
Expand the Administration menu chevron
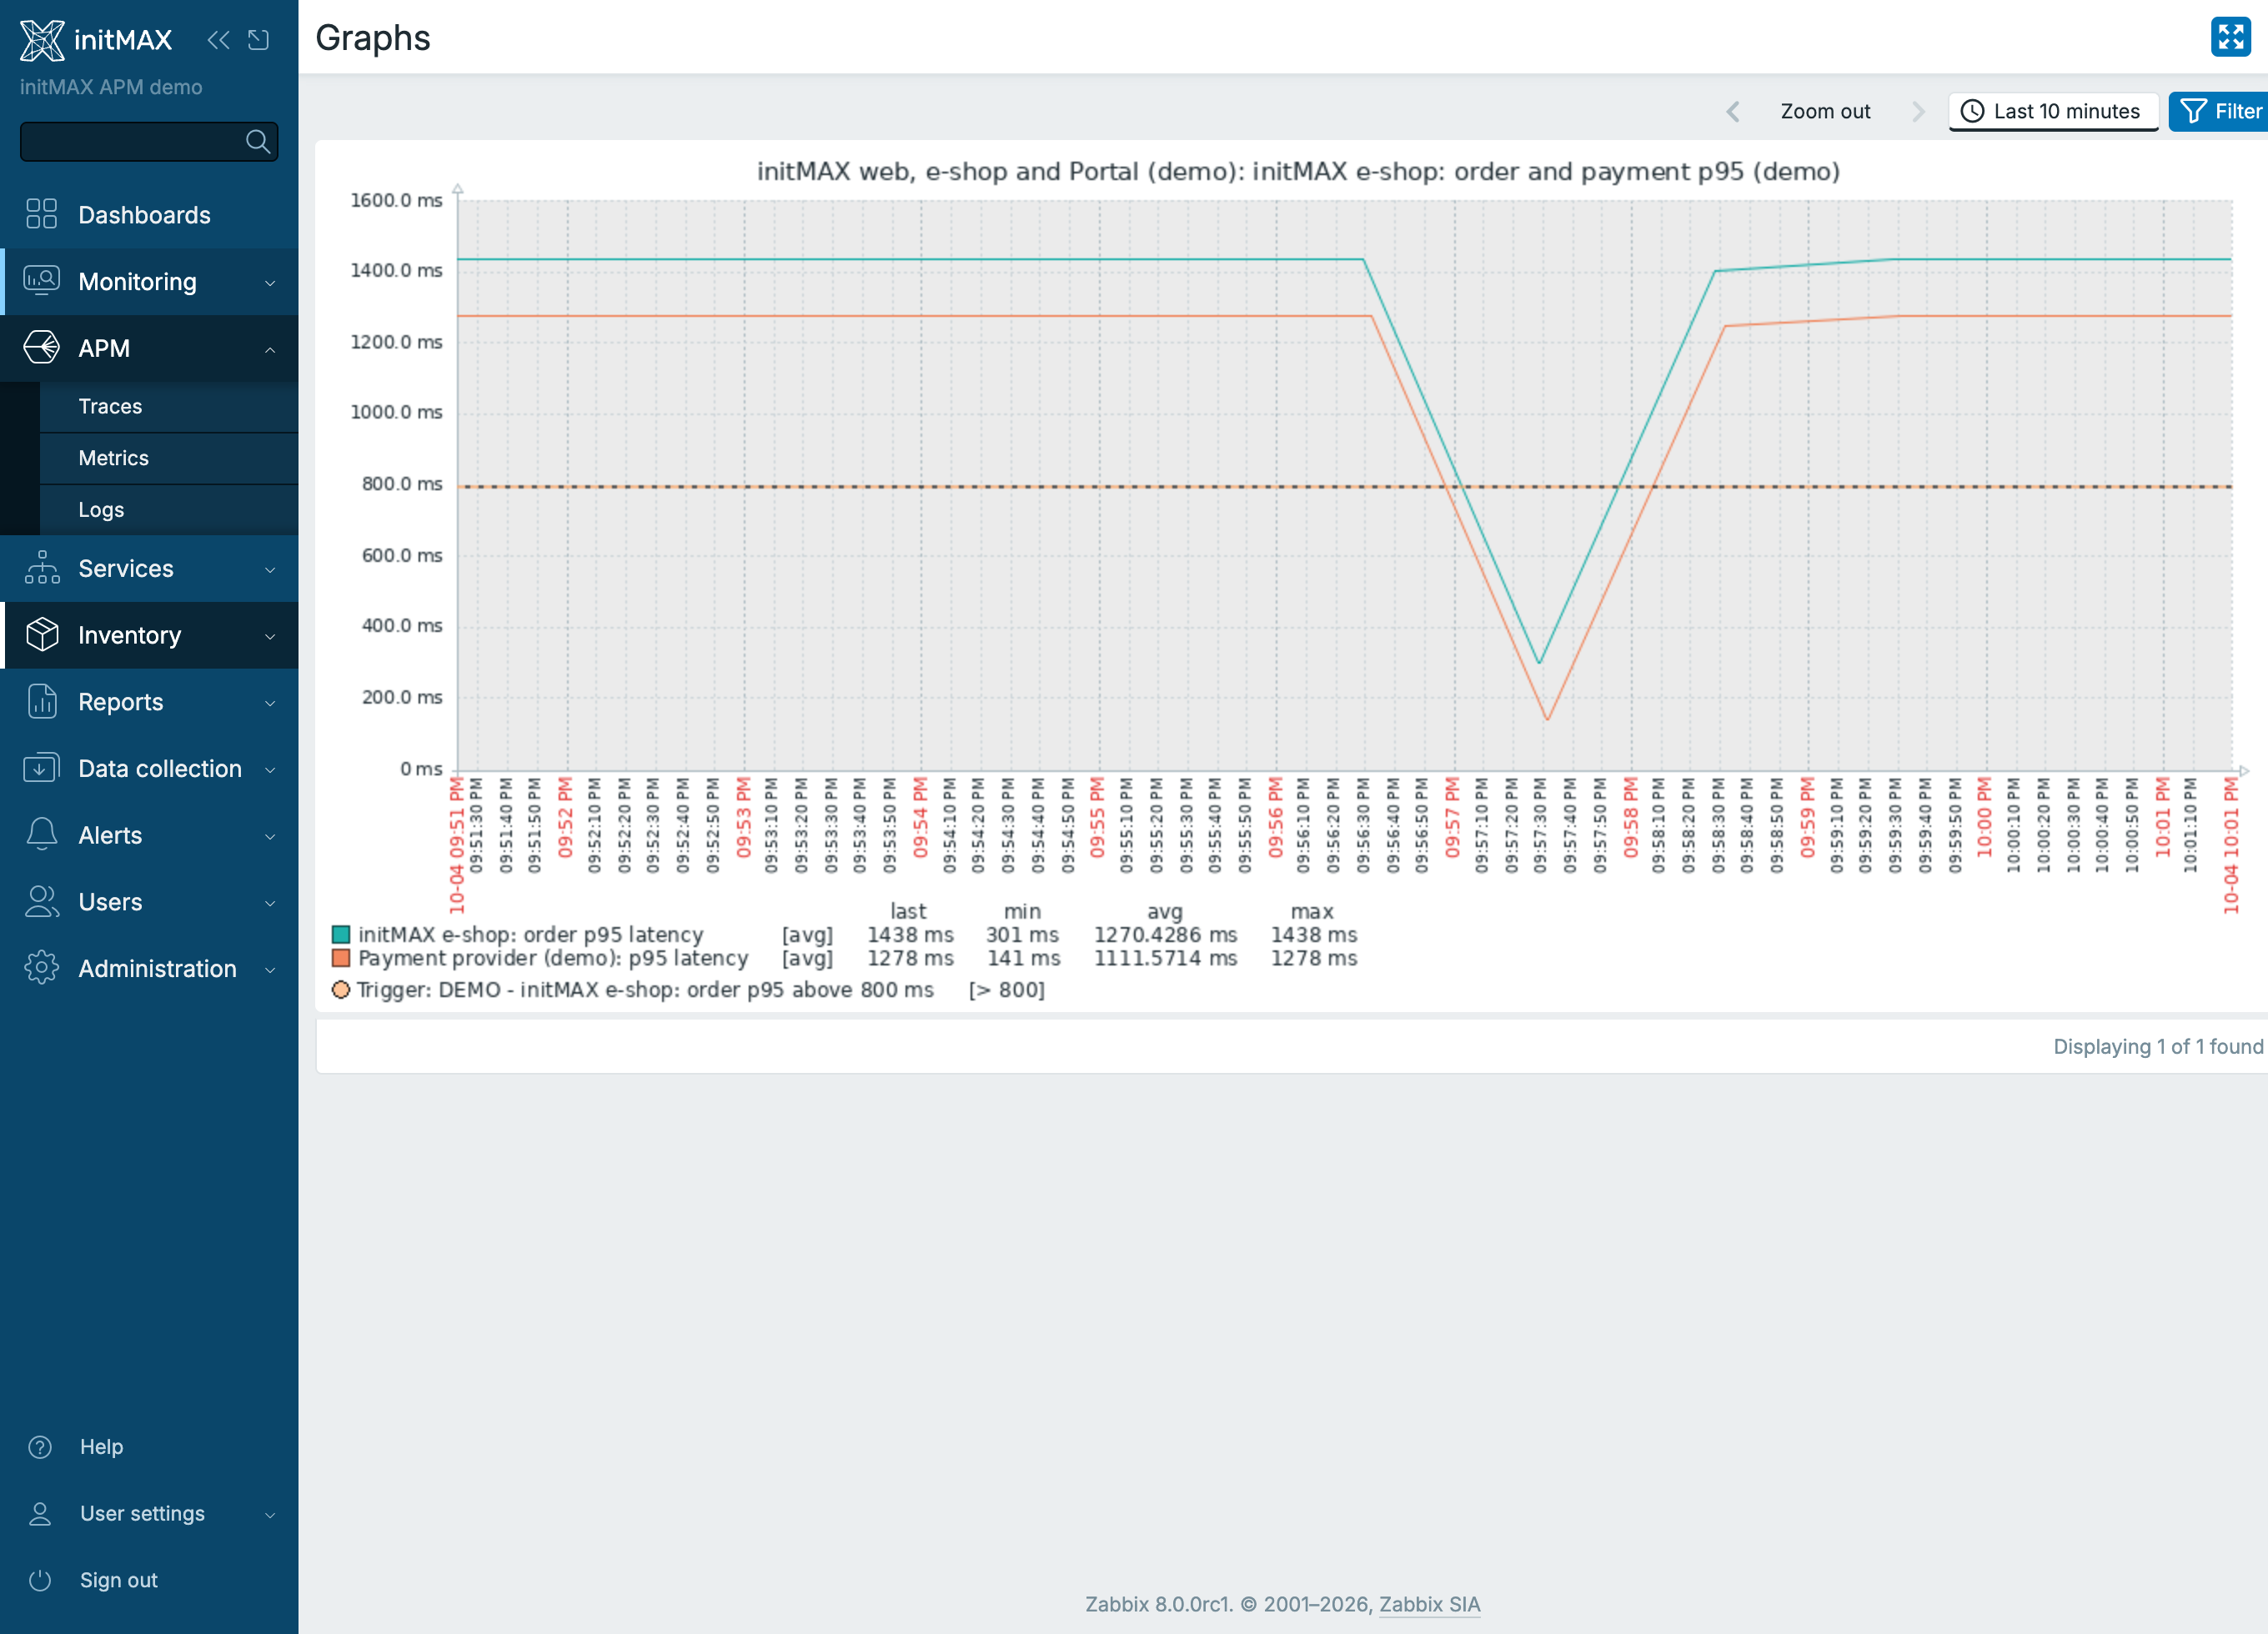[x=270, y=970]
